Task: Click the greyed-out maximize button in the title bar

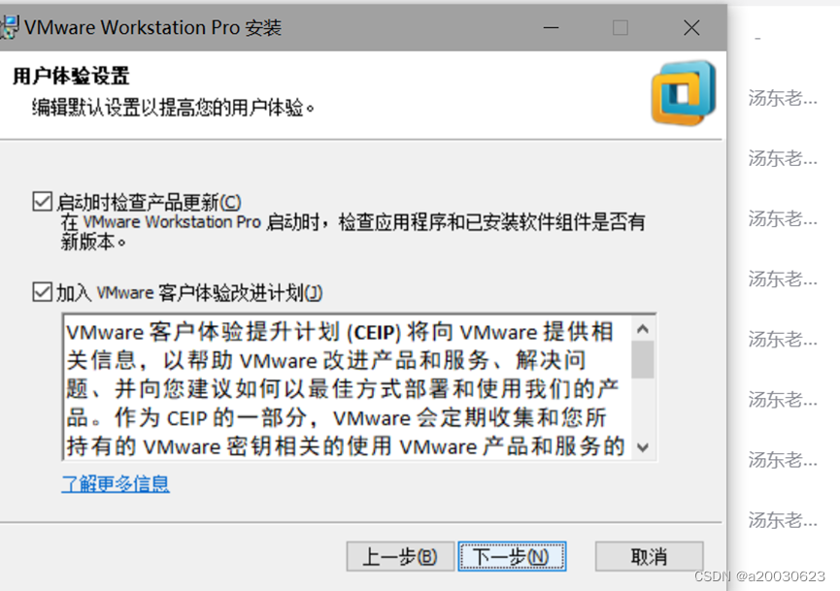Action: pyautogui.click(x=620, y=27)
